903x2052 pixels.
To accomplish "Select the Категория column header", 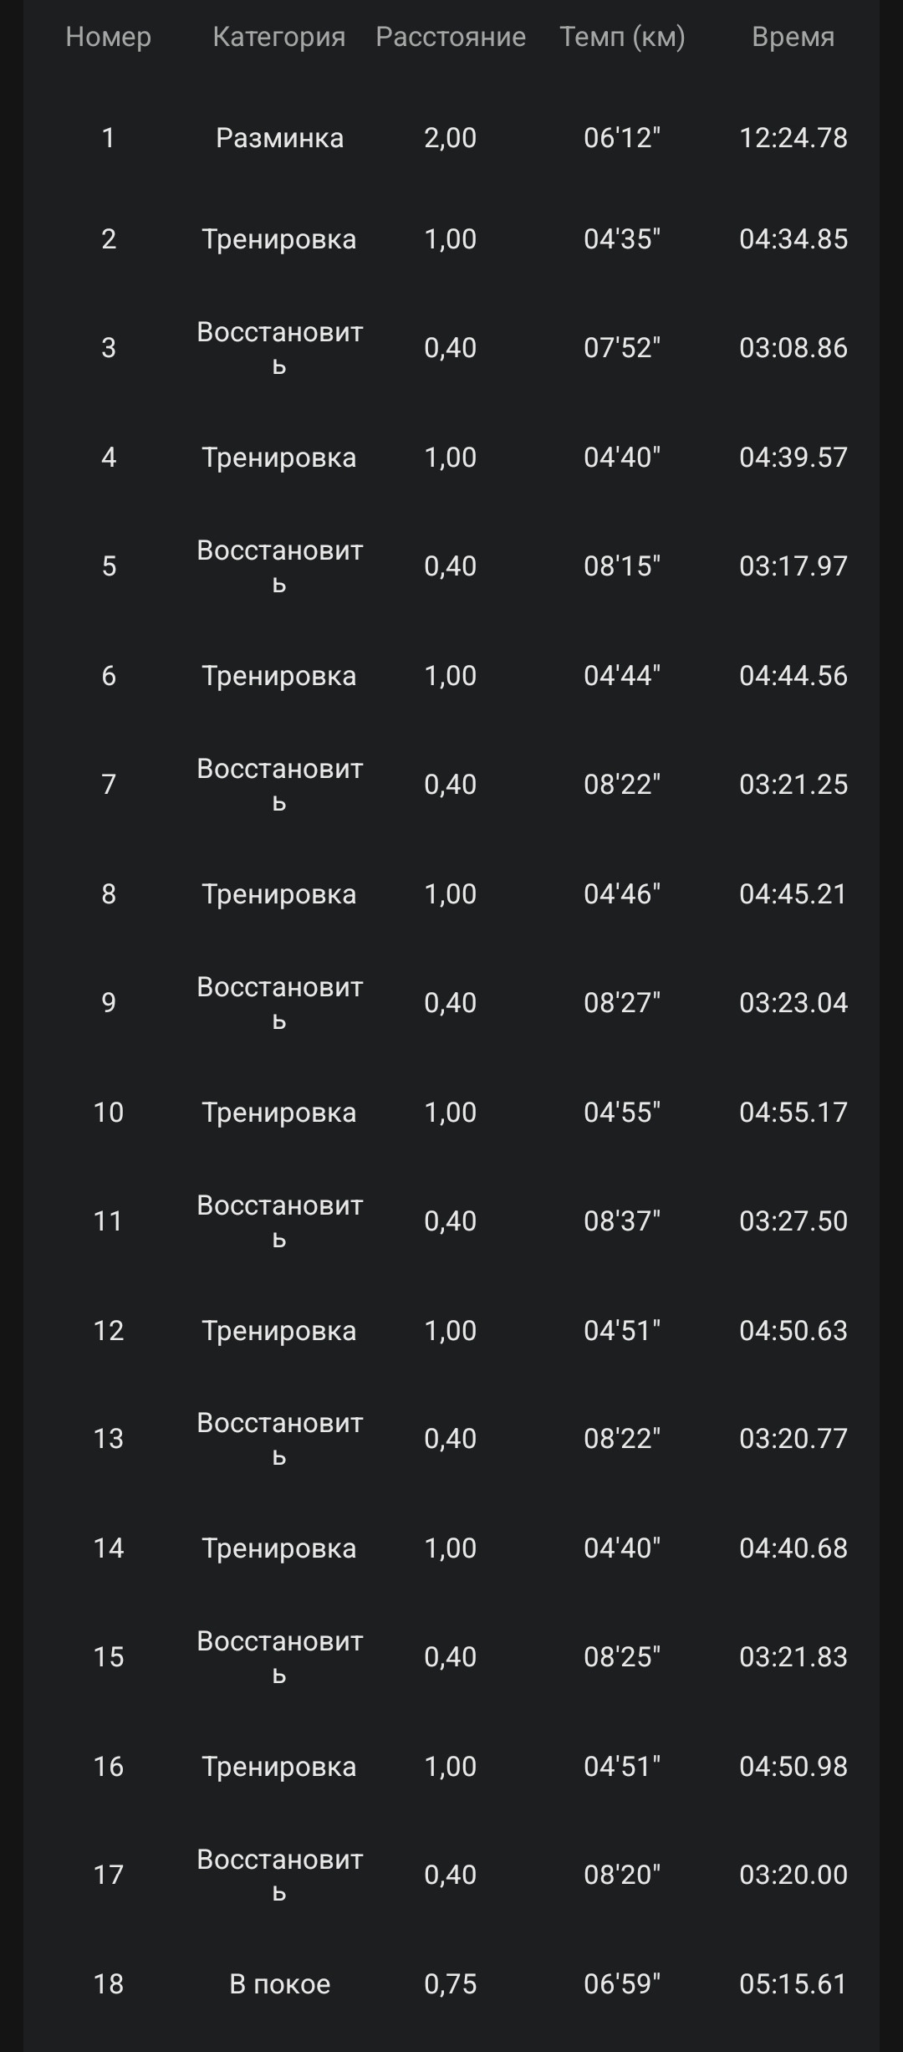I will [x=279, y=37].
